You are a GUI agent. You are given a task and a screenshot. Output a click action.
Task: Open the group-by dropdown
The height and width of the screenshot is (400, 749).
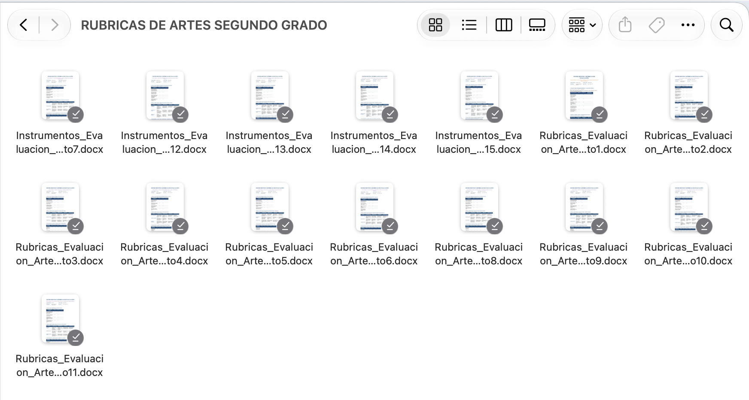[582, 25]
